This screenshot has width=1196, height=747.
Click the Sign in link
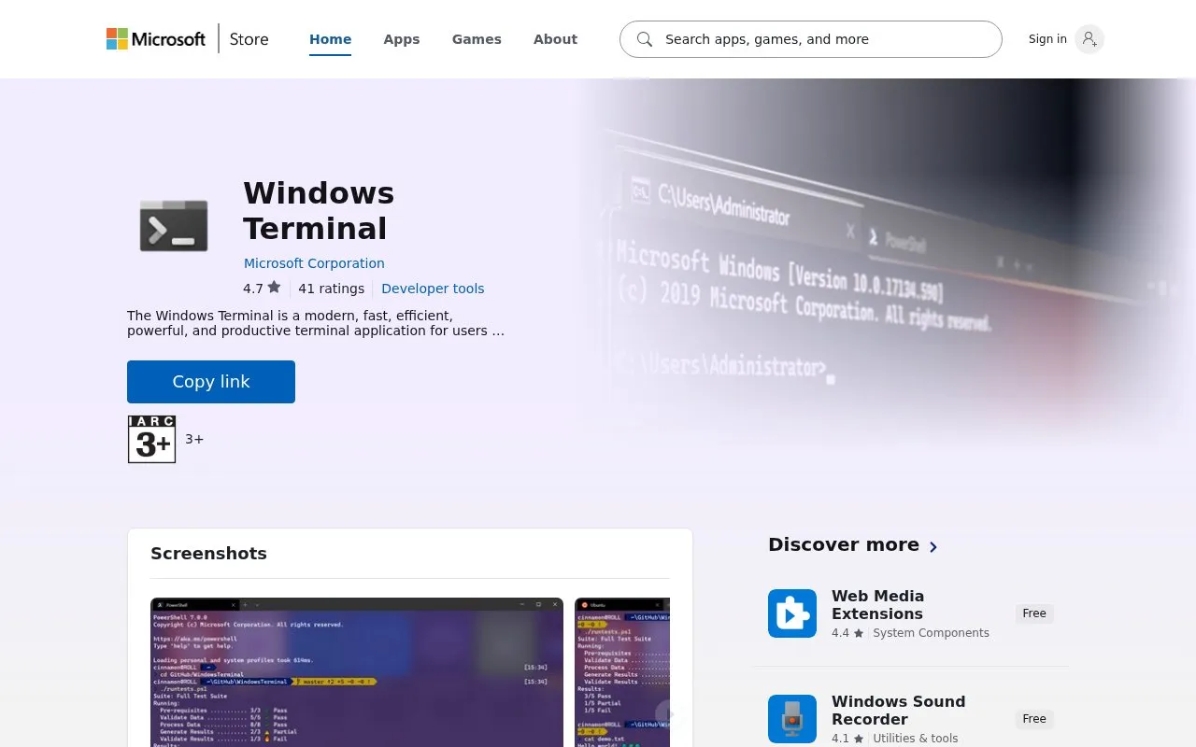(x=1047, y=39)
